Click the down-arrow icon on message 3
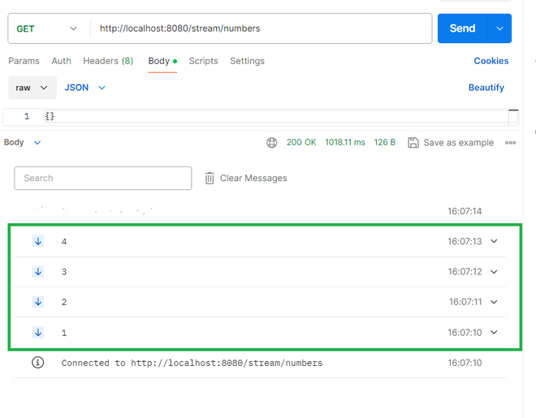This screenshot has width=536, height=418. click(x=38, y=272)
